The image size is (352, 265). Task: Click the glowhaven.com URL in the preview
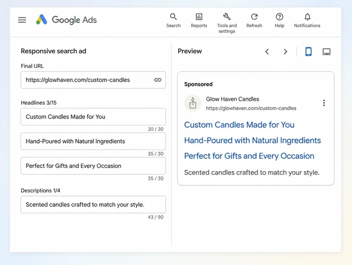tap(251, 108)
